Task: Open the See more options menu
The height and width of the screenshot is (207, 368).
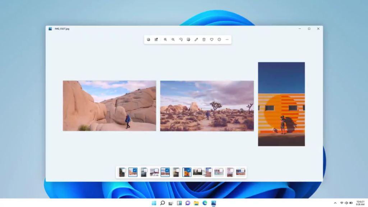Action: (227, 40)
